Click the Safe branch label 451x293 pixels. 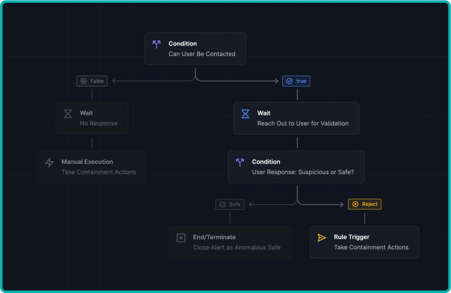coord(229,204)
